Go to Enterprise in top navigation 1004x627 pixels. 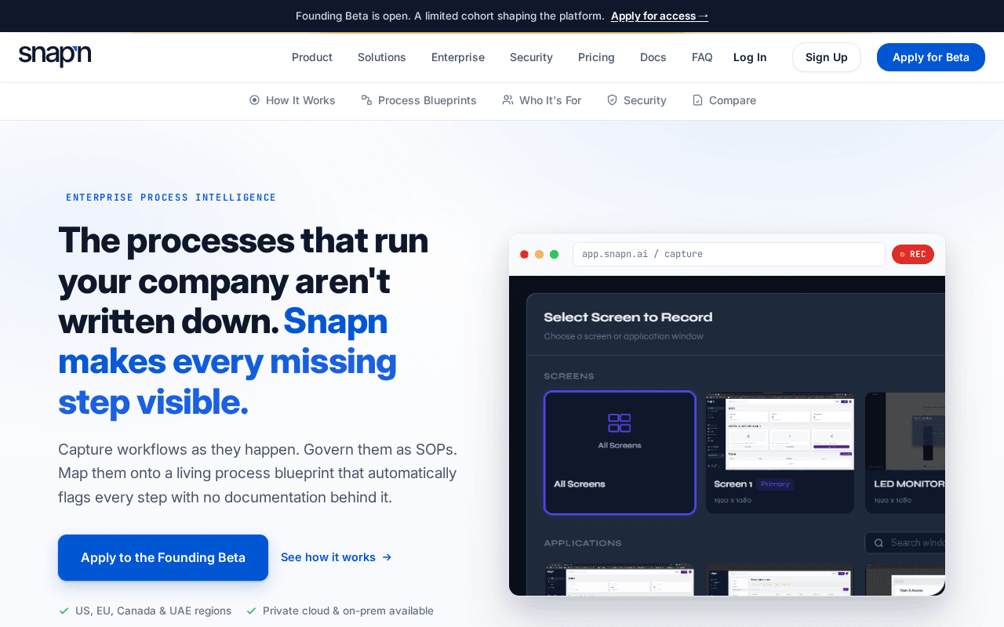(458, 57)
